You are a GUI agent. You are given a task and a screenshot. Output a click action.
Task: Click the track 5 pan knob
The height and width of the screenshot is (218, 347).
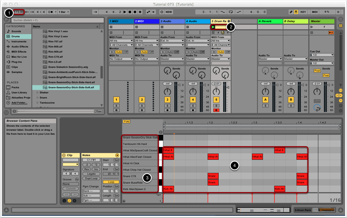(x=216, y=92)
